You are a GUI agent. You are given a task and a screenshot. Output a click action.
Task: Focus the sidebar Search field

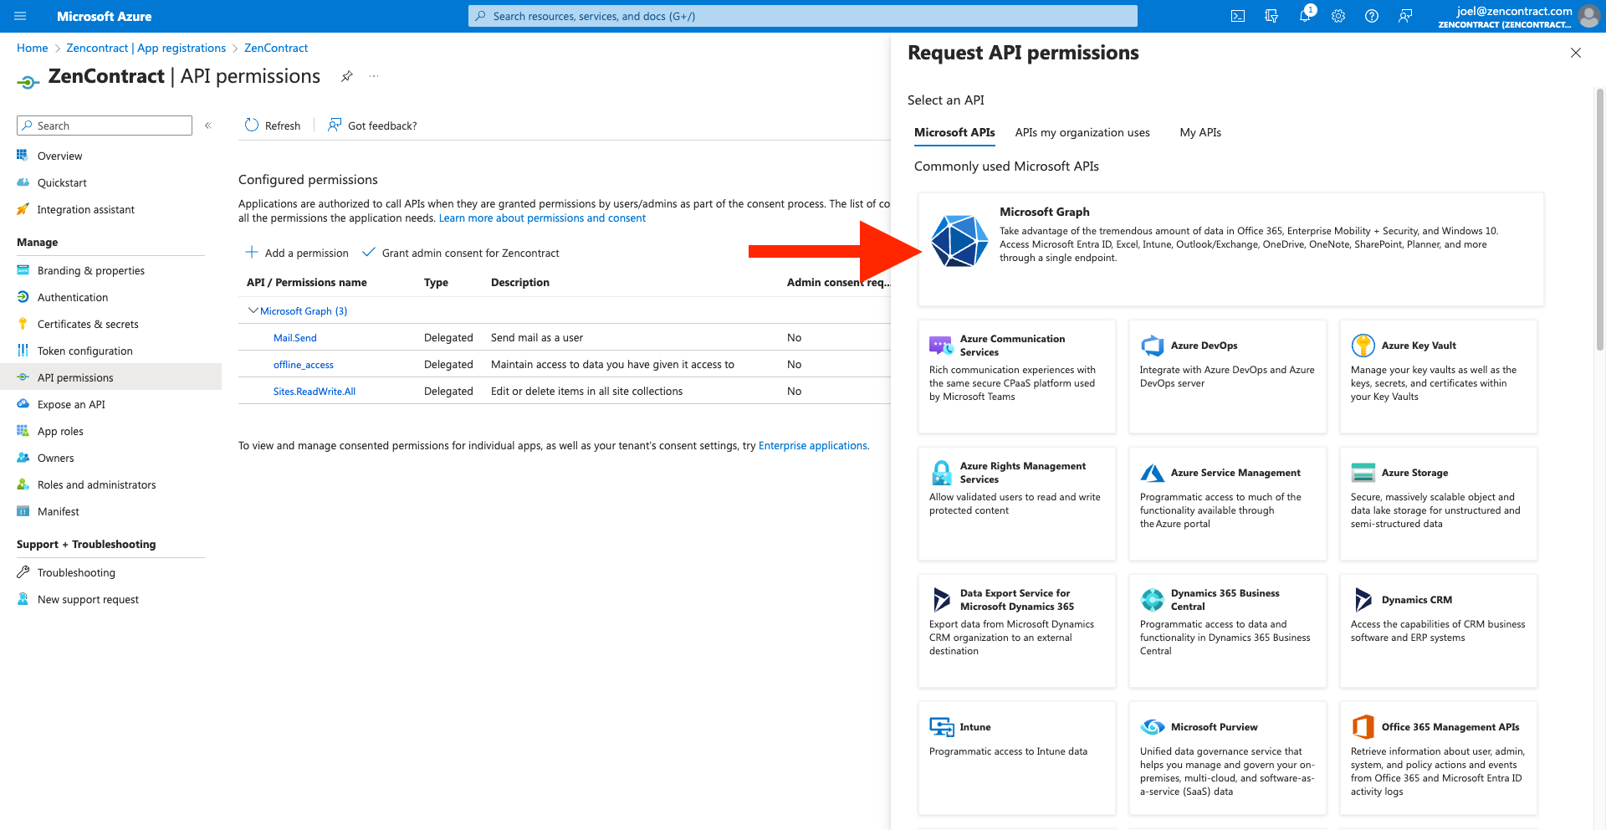coord(105,126)
